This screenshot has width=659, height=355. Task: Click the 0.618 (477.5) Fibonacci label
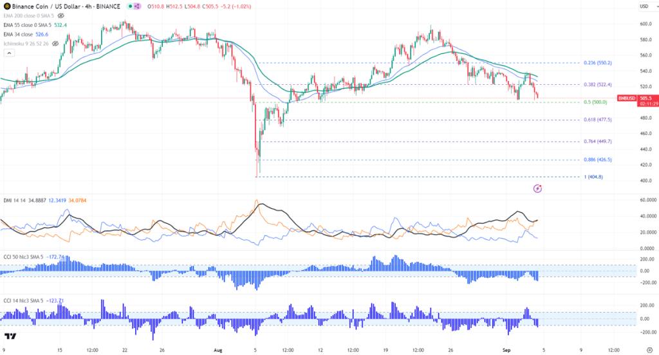(598, 120)
